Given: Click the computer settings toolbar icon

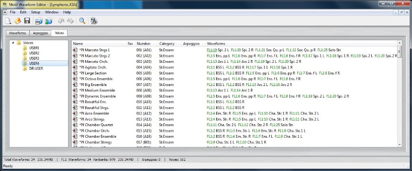Looking at the screenshot, I should [94, 21].
